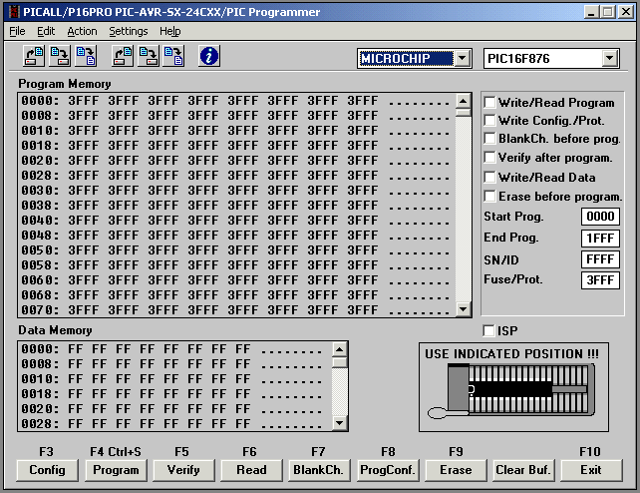Click the PIC16F876 combo box text
This screenshot has height=493, width=640.
pyautogui.click(x=518, y=59)
